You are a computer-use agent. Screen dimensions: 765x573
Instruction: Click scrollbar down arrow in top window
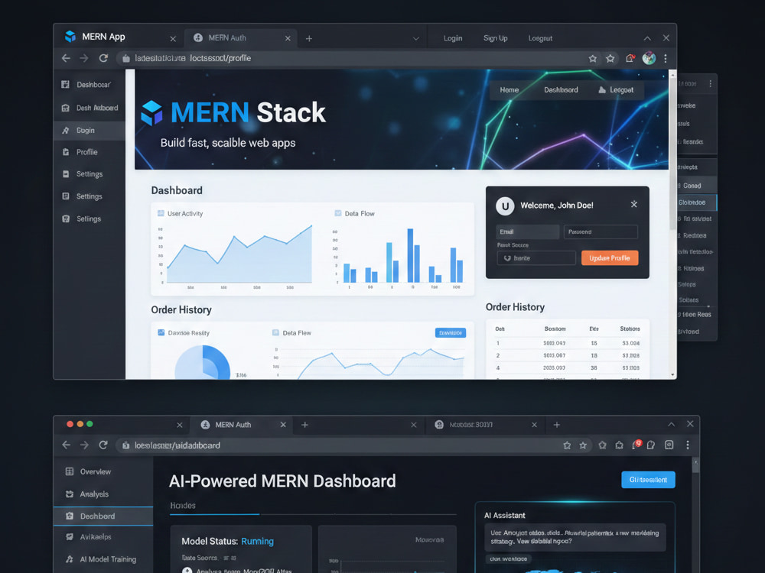(672, 374)
